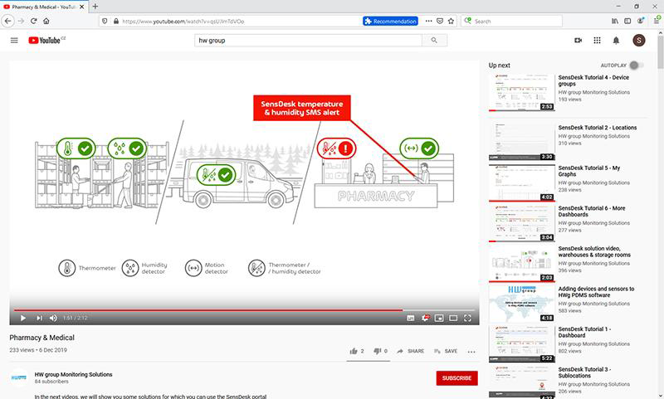This screenshot has width=664, height=399.
Task: Open the account avatar menu
Action: click(639, 40)
